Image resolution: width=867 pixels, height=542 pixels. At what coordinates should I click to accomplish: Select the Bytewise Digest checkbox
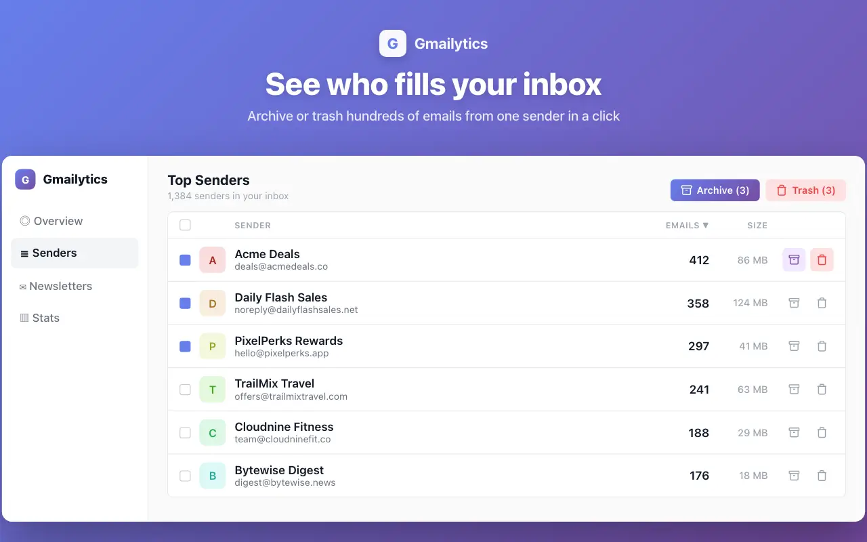point(185,476)
